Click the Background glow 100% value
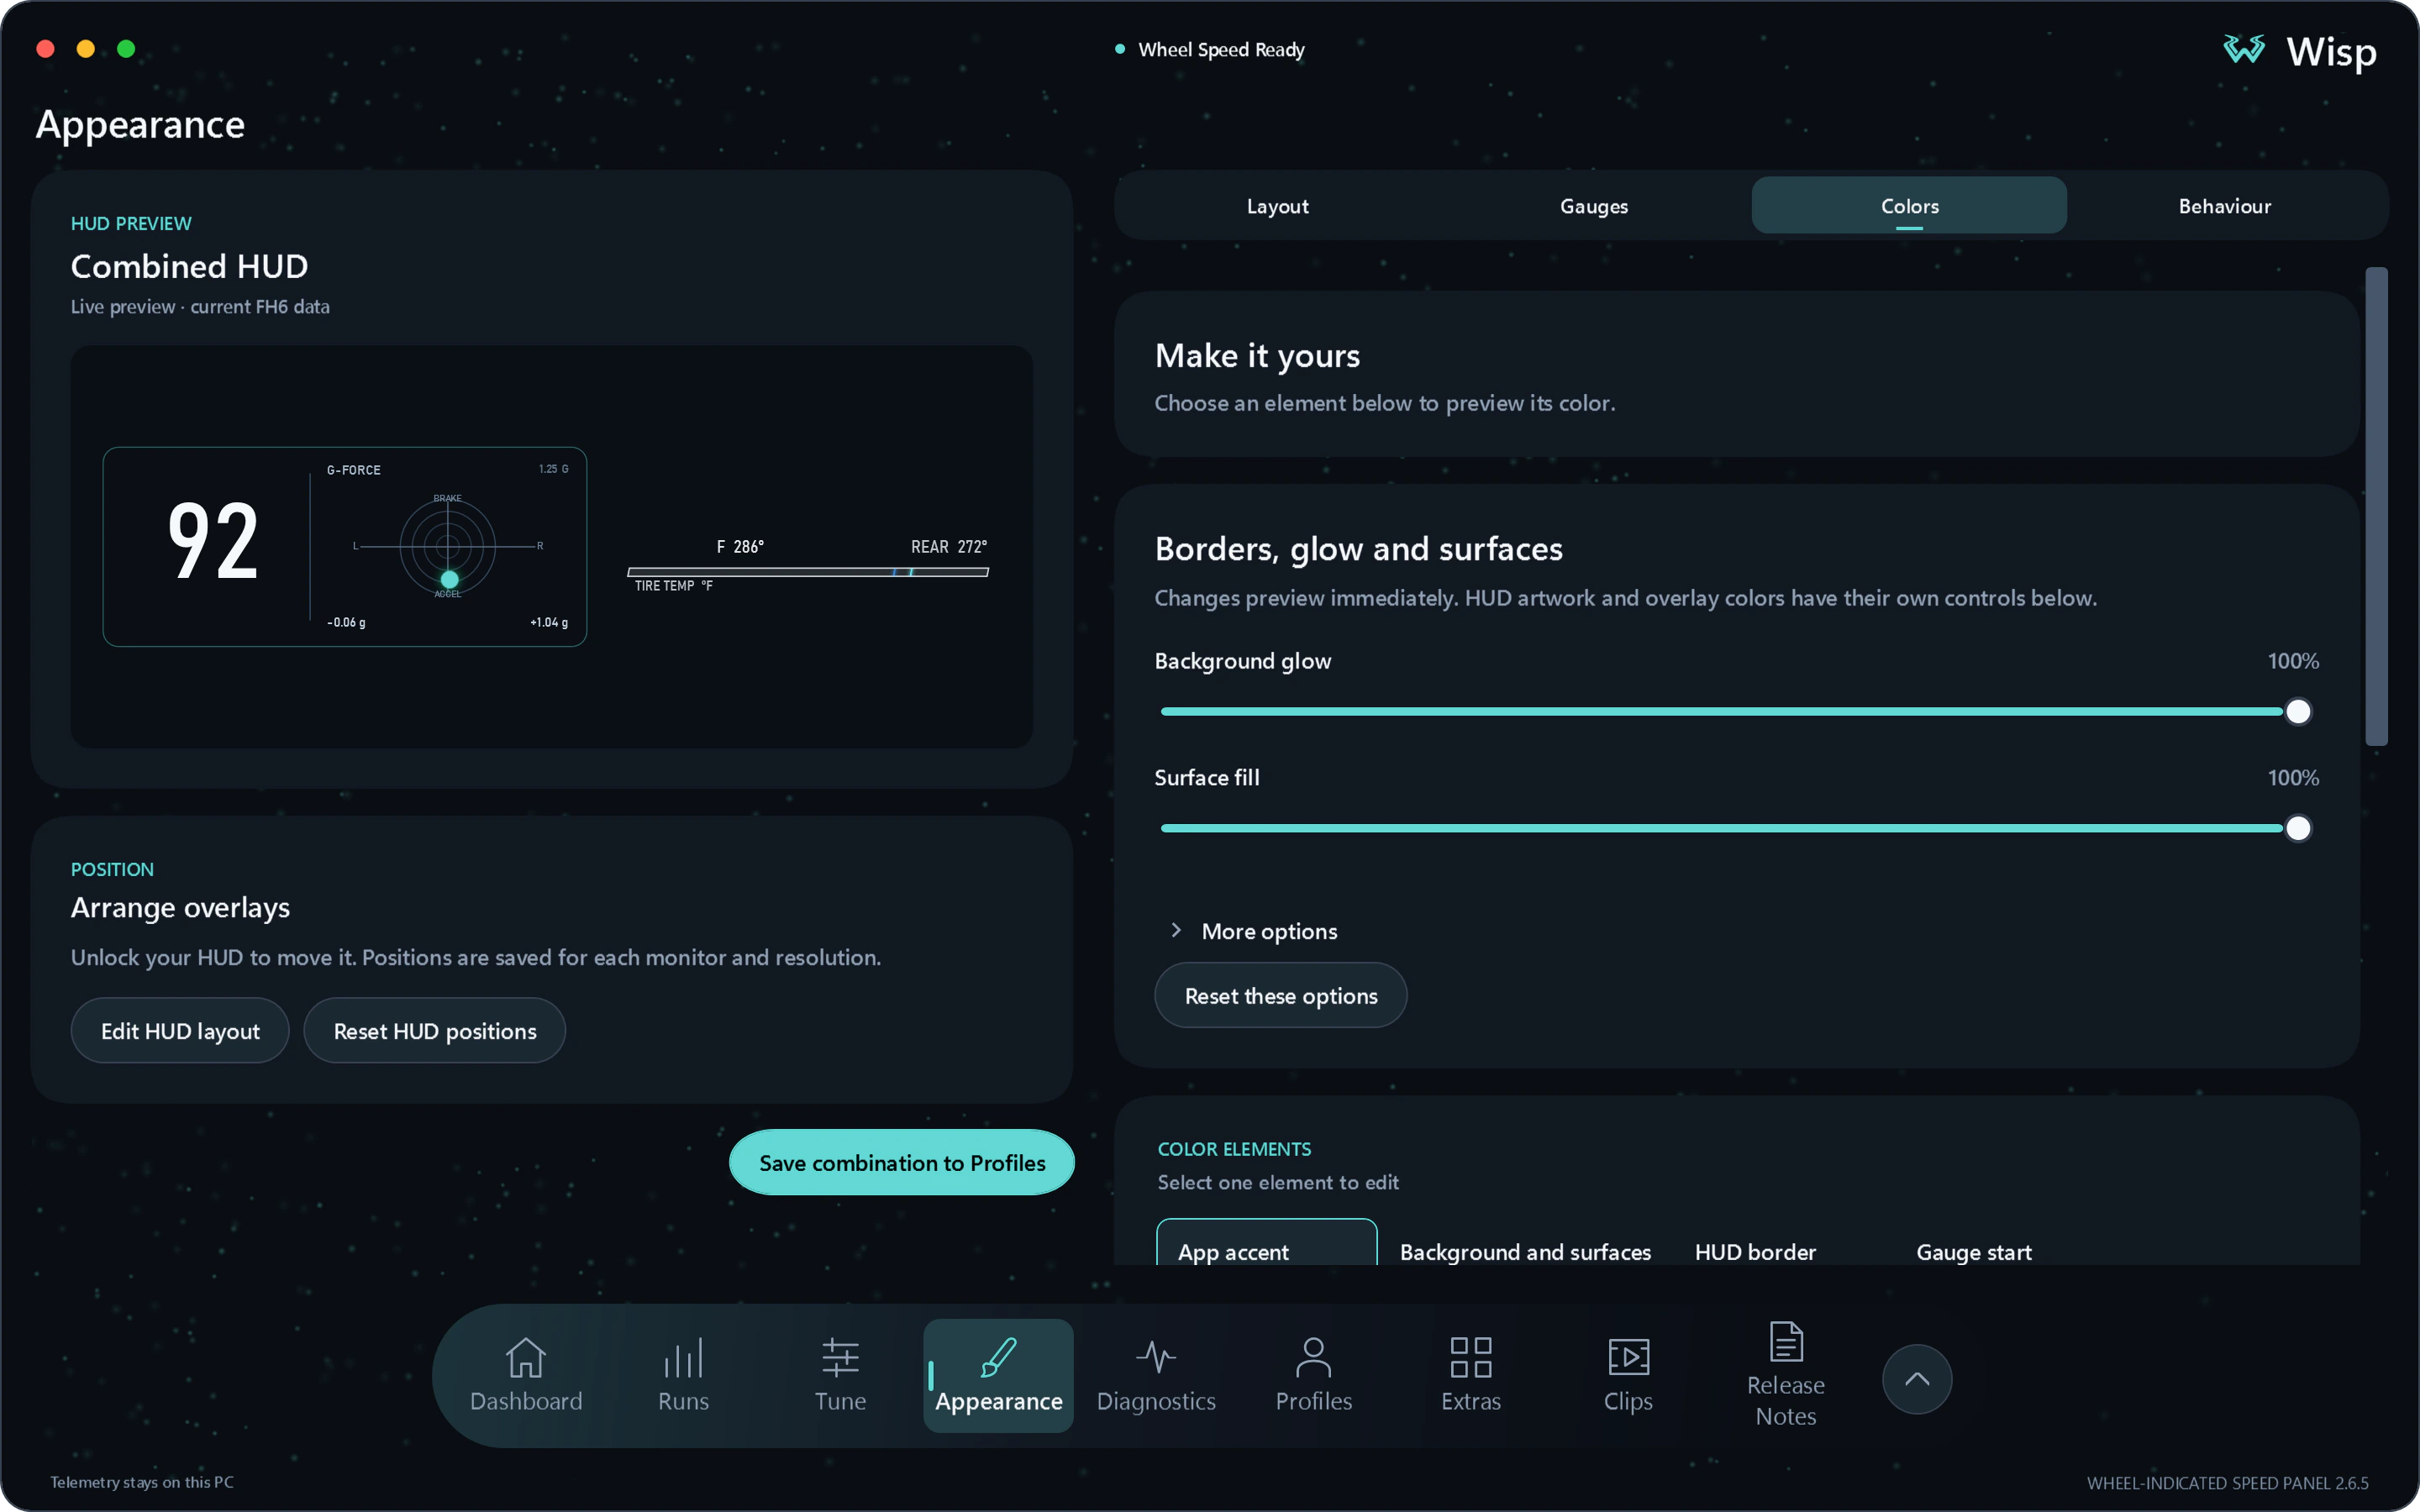This screenshot has width=2420, height=1512. pos(2292,661)
